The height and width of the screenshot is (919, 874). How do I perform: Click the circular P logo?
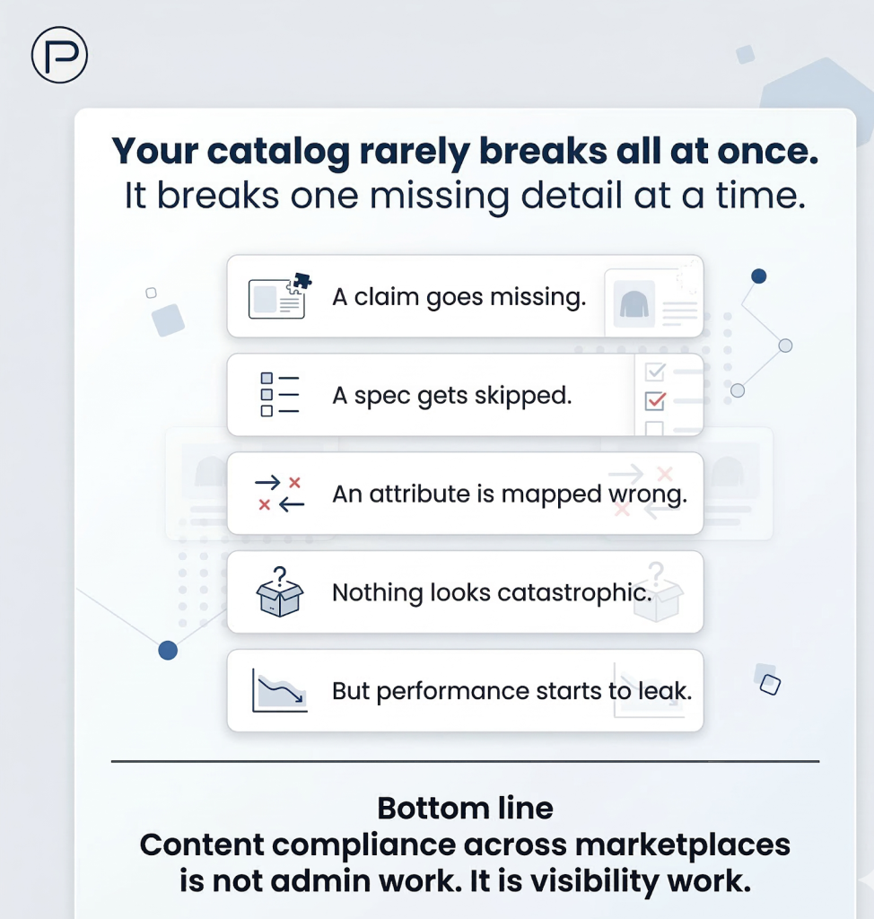click(59, 56)
